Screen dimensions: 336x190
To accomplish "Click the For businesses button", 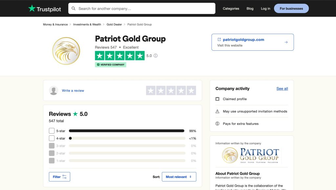I will click(x=291, y=9).
